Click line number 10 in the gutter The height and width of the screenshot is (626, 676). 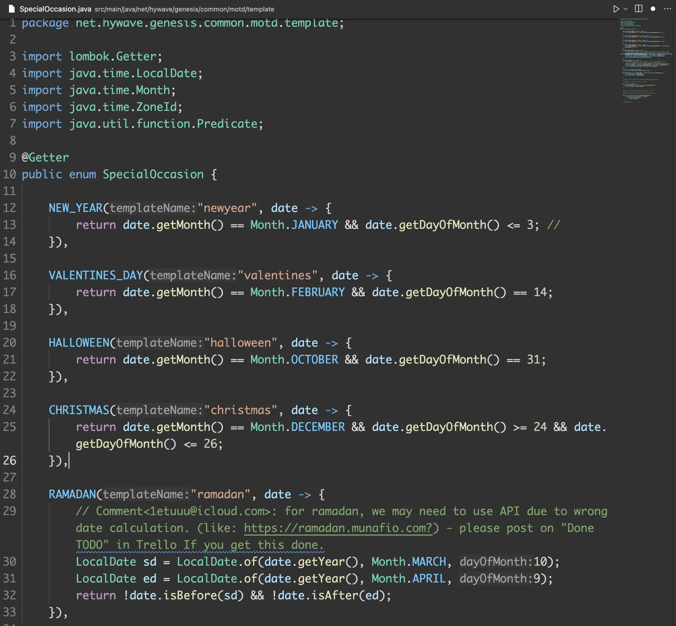(x=10, y=174)
